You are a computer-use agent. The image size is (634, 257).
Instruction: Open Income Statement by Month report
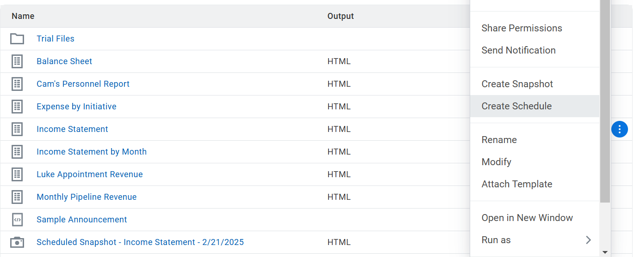pos(92,152)
